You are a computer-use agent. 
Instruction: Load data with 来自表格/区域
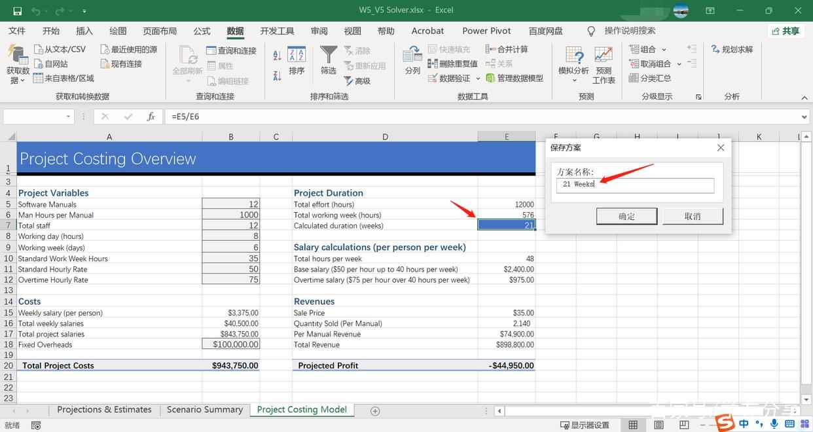point(64,78)
